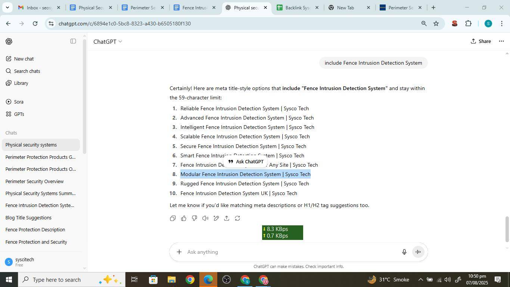Click the share response upload icon
This screenshot has width=510, height=287.
tap(227, 218)
